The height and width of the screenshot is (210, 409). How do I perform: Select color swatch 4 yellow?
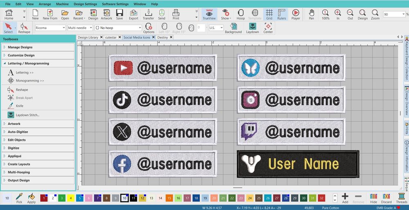(x=70, y=198)
